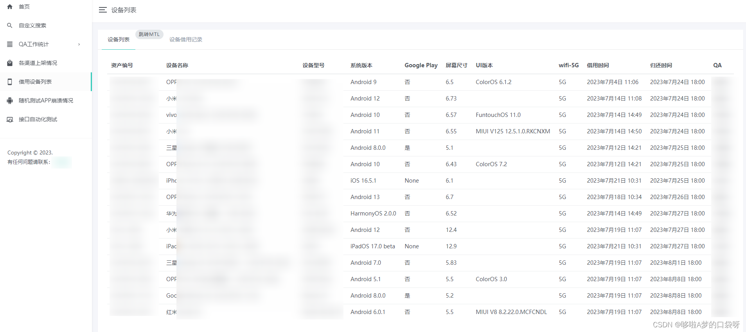Click the Android 5.1 cell
Image resolution: width=746 pixels, height=332 pixels.
pyautogui.click(x=366, y=279)
